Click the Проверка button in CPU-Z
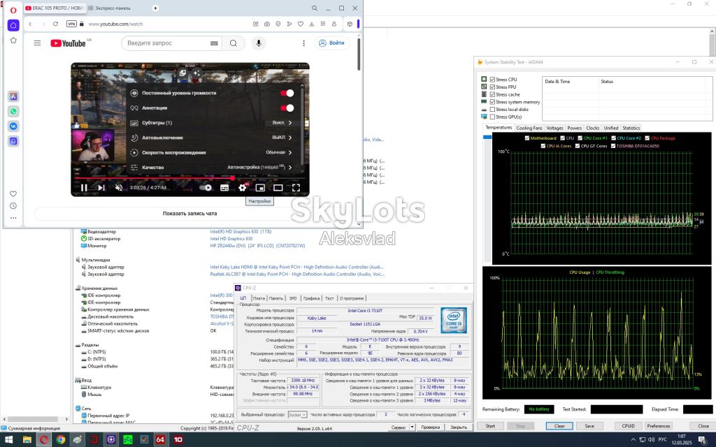 pyautogui.click(x=430, y=427)
